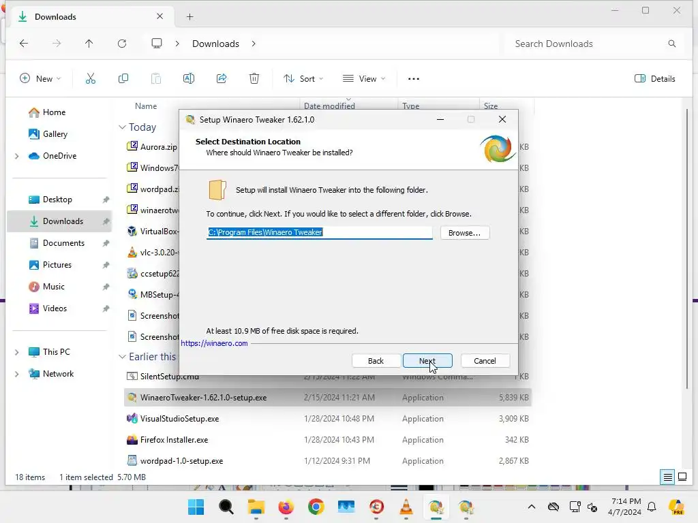Click the search magnifier in Search Downloads
The height and width of the screenshot is (523, 698).
[671, 44]
